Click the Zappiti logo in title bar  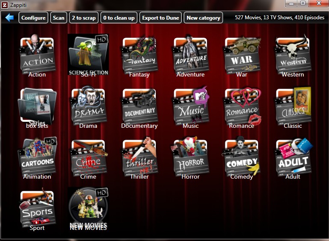click(5, 5)
